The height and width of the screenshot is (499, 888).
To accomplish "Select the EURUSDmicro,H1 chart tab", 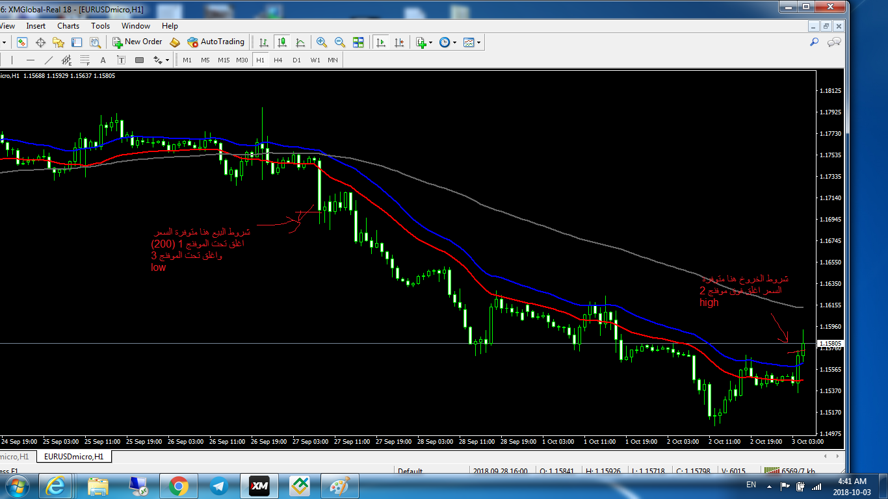I will [73, 457].
